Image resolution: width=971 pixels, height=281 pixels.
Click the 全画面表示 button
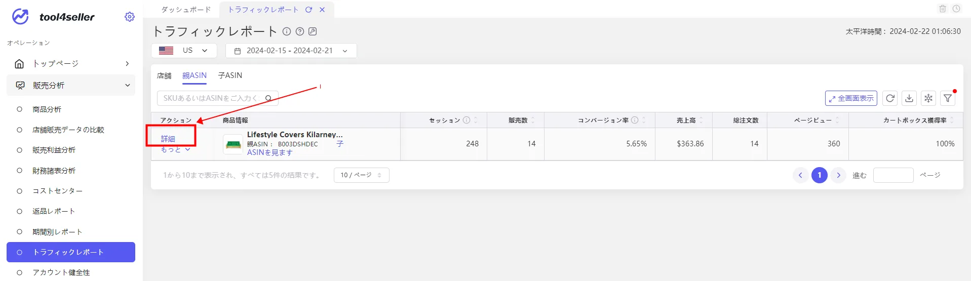coord(851,98)
